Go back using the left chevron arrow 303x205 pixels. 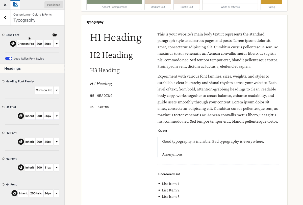pos(5,18)
